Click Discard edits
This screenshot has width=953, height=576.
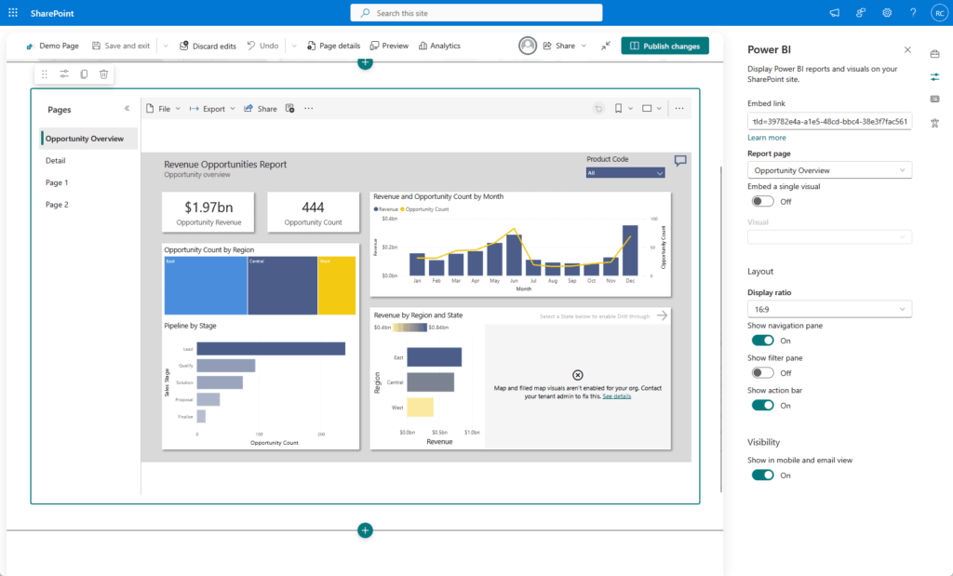point(208,46)
